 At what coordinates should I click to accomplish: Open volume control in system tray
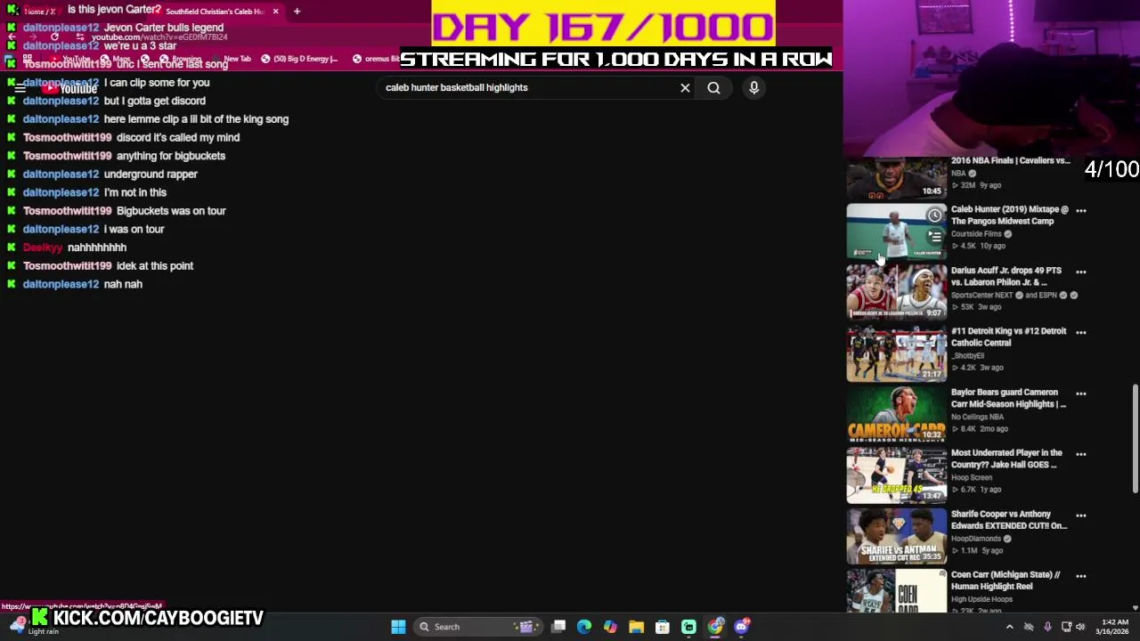(x=1080, y=627)
